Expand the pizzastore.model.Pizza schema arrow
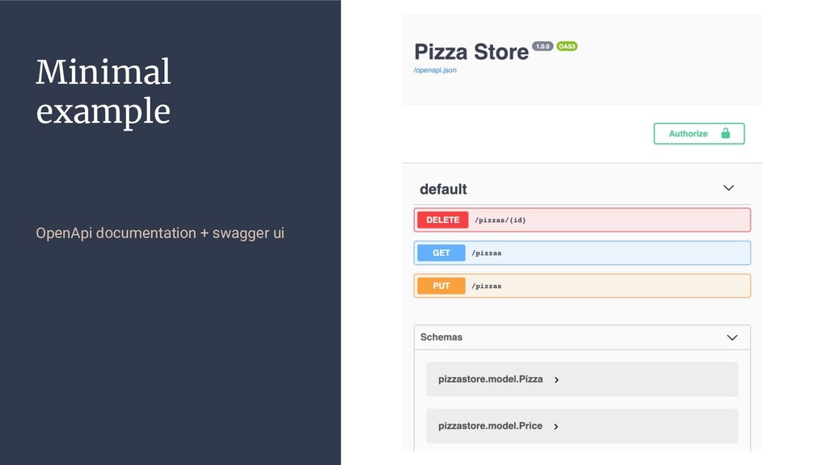 556,379
